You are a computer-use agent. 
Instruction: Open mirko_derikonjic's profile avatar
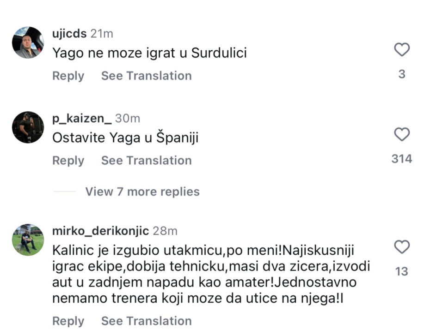tap(28, 239)
